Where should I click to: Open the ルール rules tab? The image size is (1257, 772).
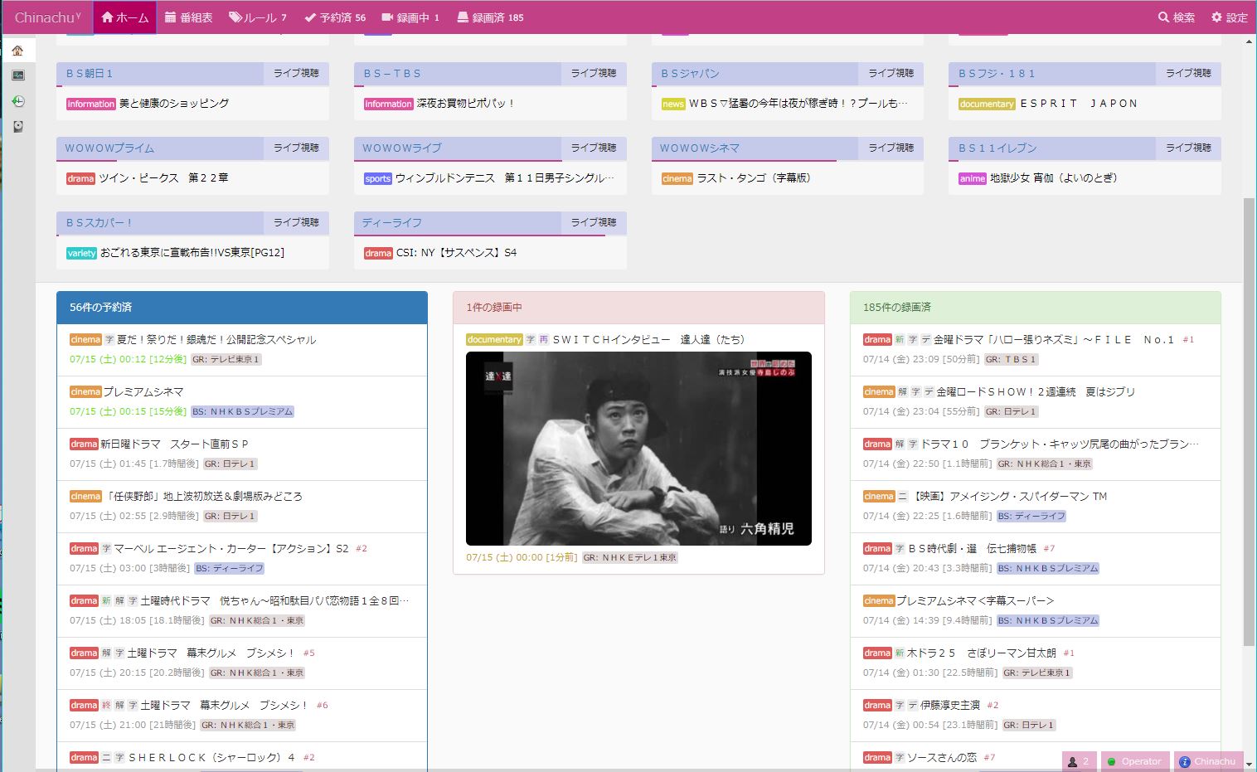[258, 17]
